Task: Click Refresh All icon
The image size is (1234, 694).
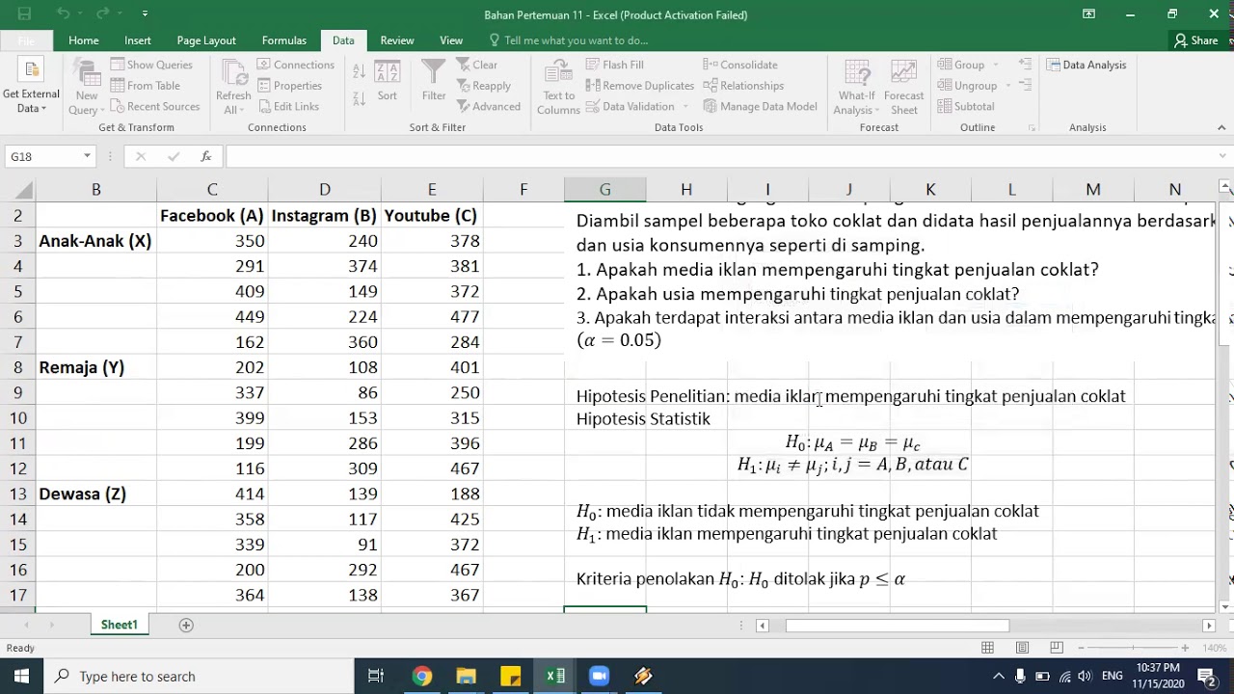Action: coord(233,87)
